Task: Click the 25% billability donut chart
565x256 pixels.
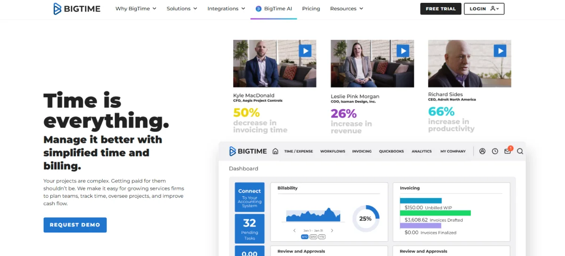Action: 365,218
